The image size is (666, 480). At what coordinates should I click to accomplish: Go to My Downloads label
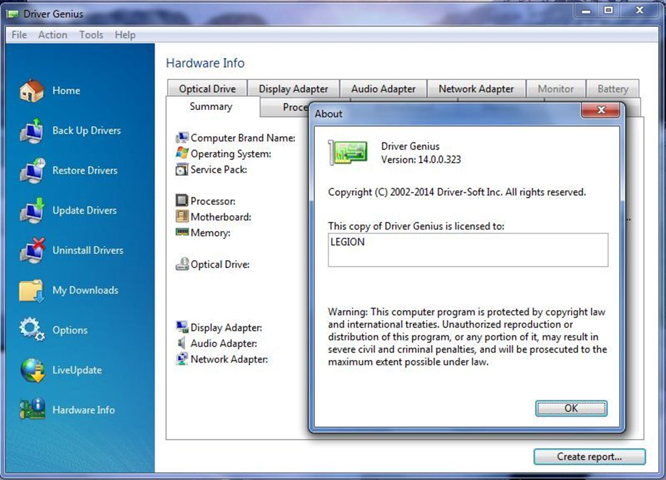[x=85, y=290]
